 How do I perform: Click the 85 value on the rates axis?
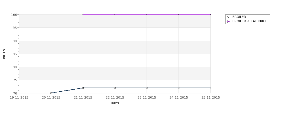pyautogui.click(x=15, y=54)
